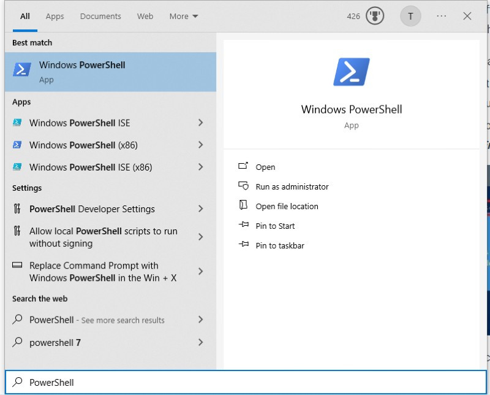Select the All search tab
This screenshot has width=490, height=395.
[25, 17]
